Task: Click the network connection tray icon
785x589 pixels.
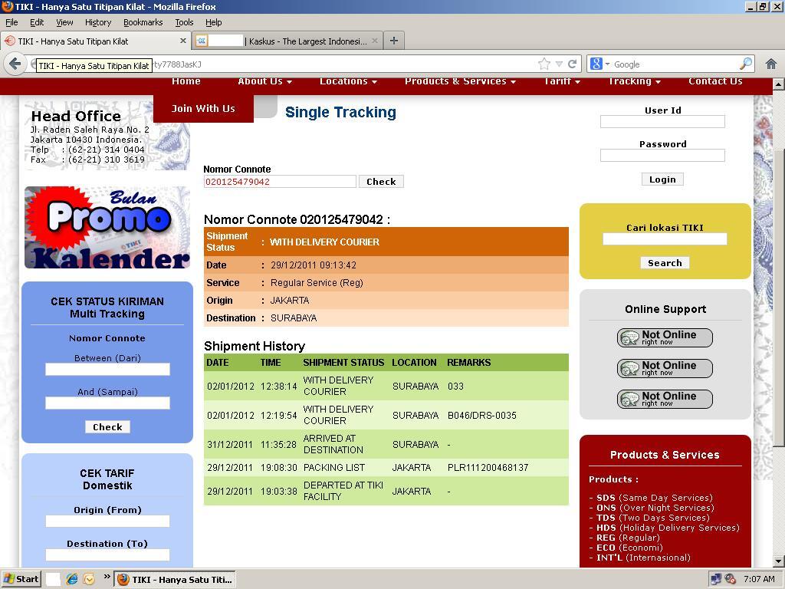Action: [x=716, y=579]
